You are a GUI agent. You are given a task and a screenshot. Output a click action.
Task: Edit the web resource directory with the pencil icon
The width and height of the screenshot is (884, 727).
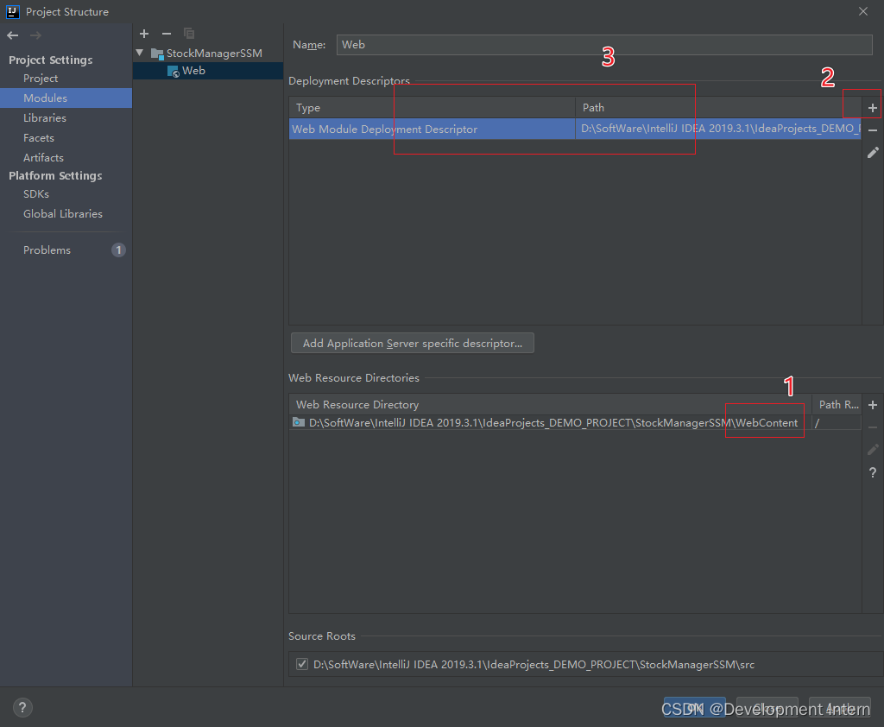(x=873, y=450)
